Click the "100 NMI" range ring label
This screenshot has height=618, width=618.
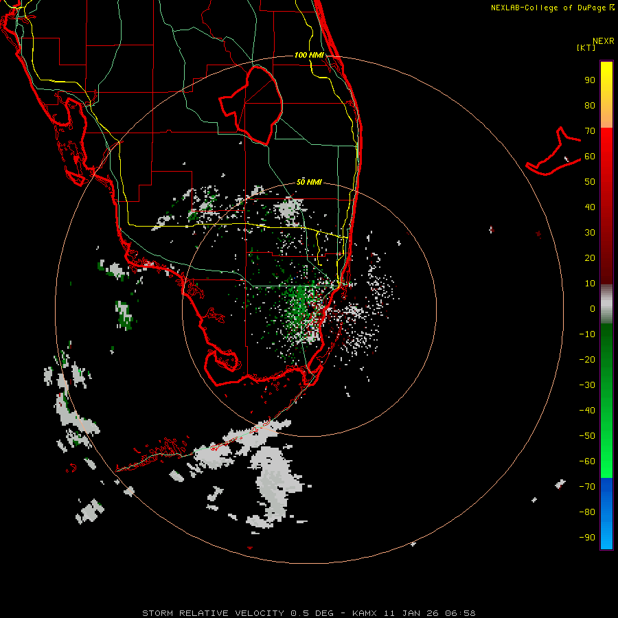click(309, 55)
